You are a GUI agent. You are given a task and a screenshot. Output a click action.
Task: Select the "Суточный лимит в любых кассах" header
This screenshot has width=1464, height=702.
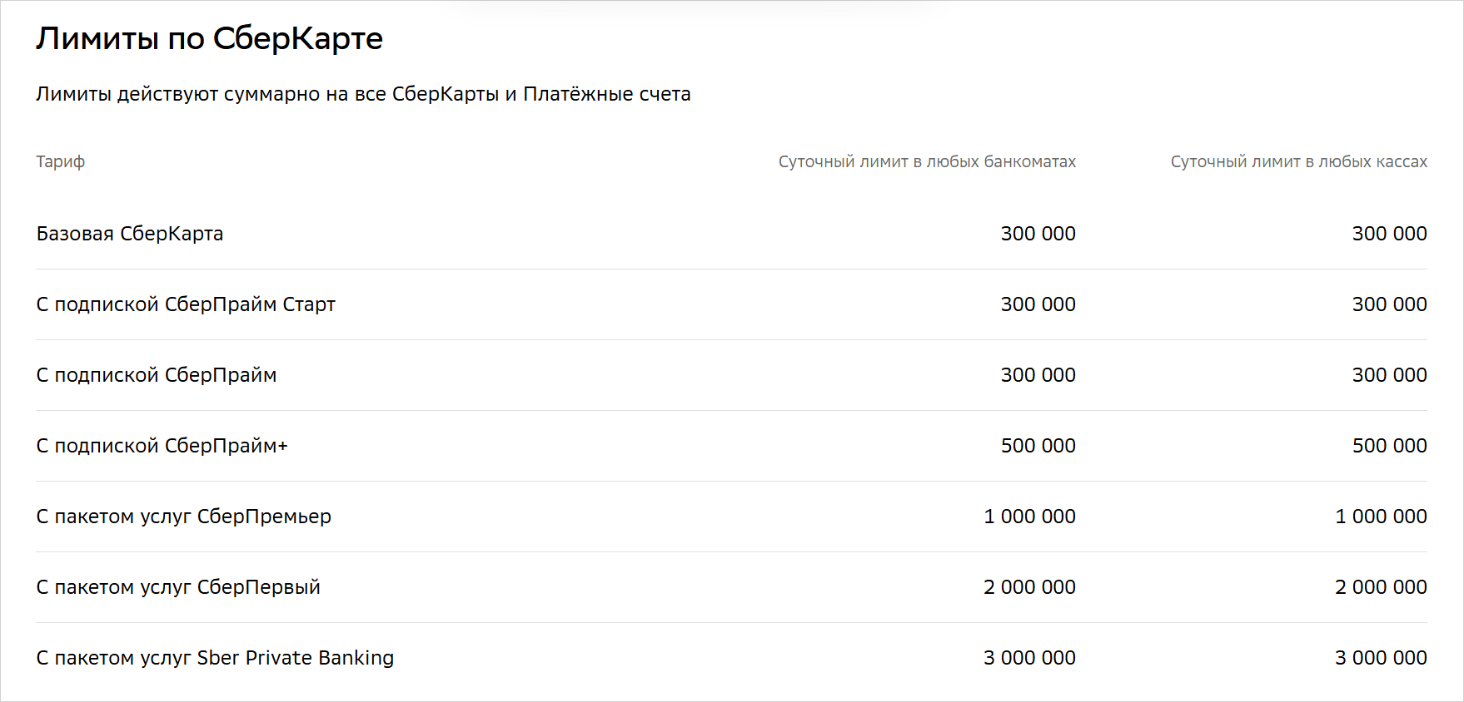click(x=1298, y=161)
